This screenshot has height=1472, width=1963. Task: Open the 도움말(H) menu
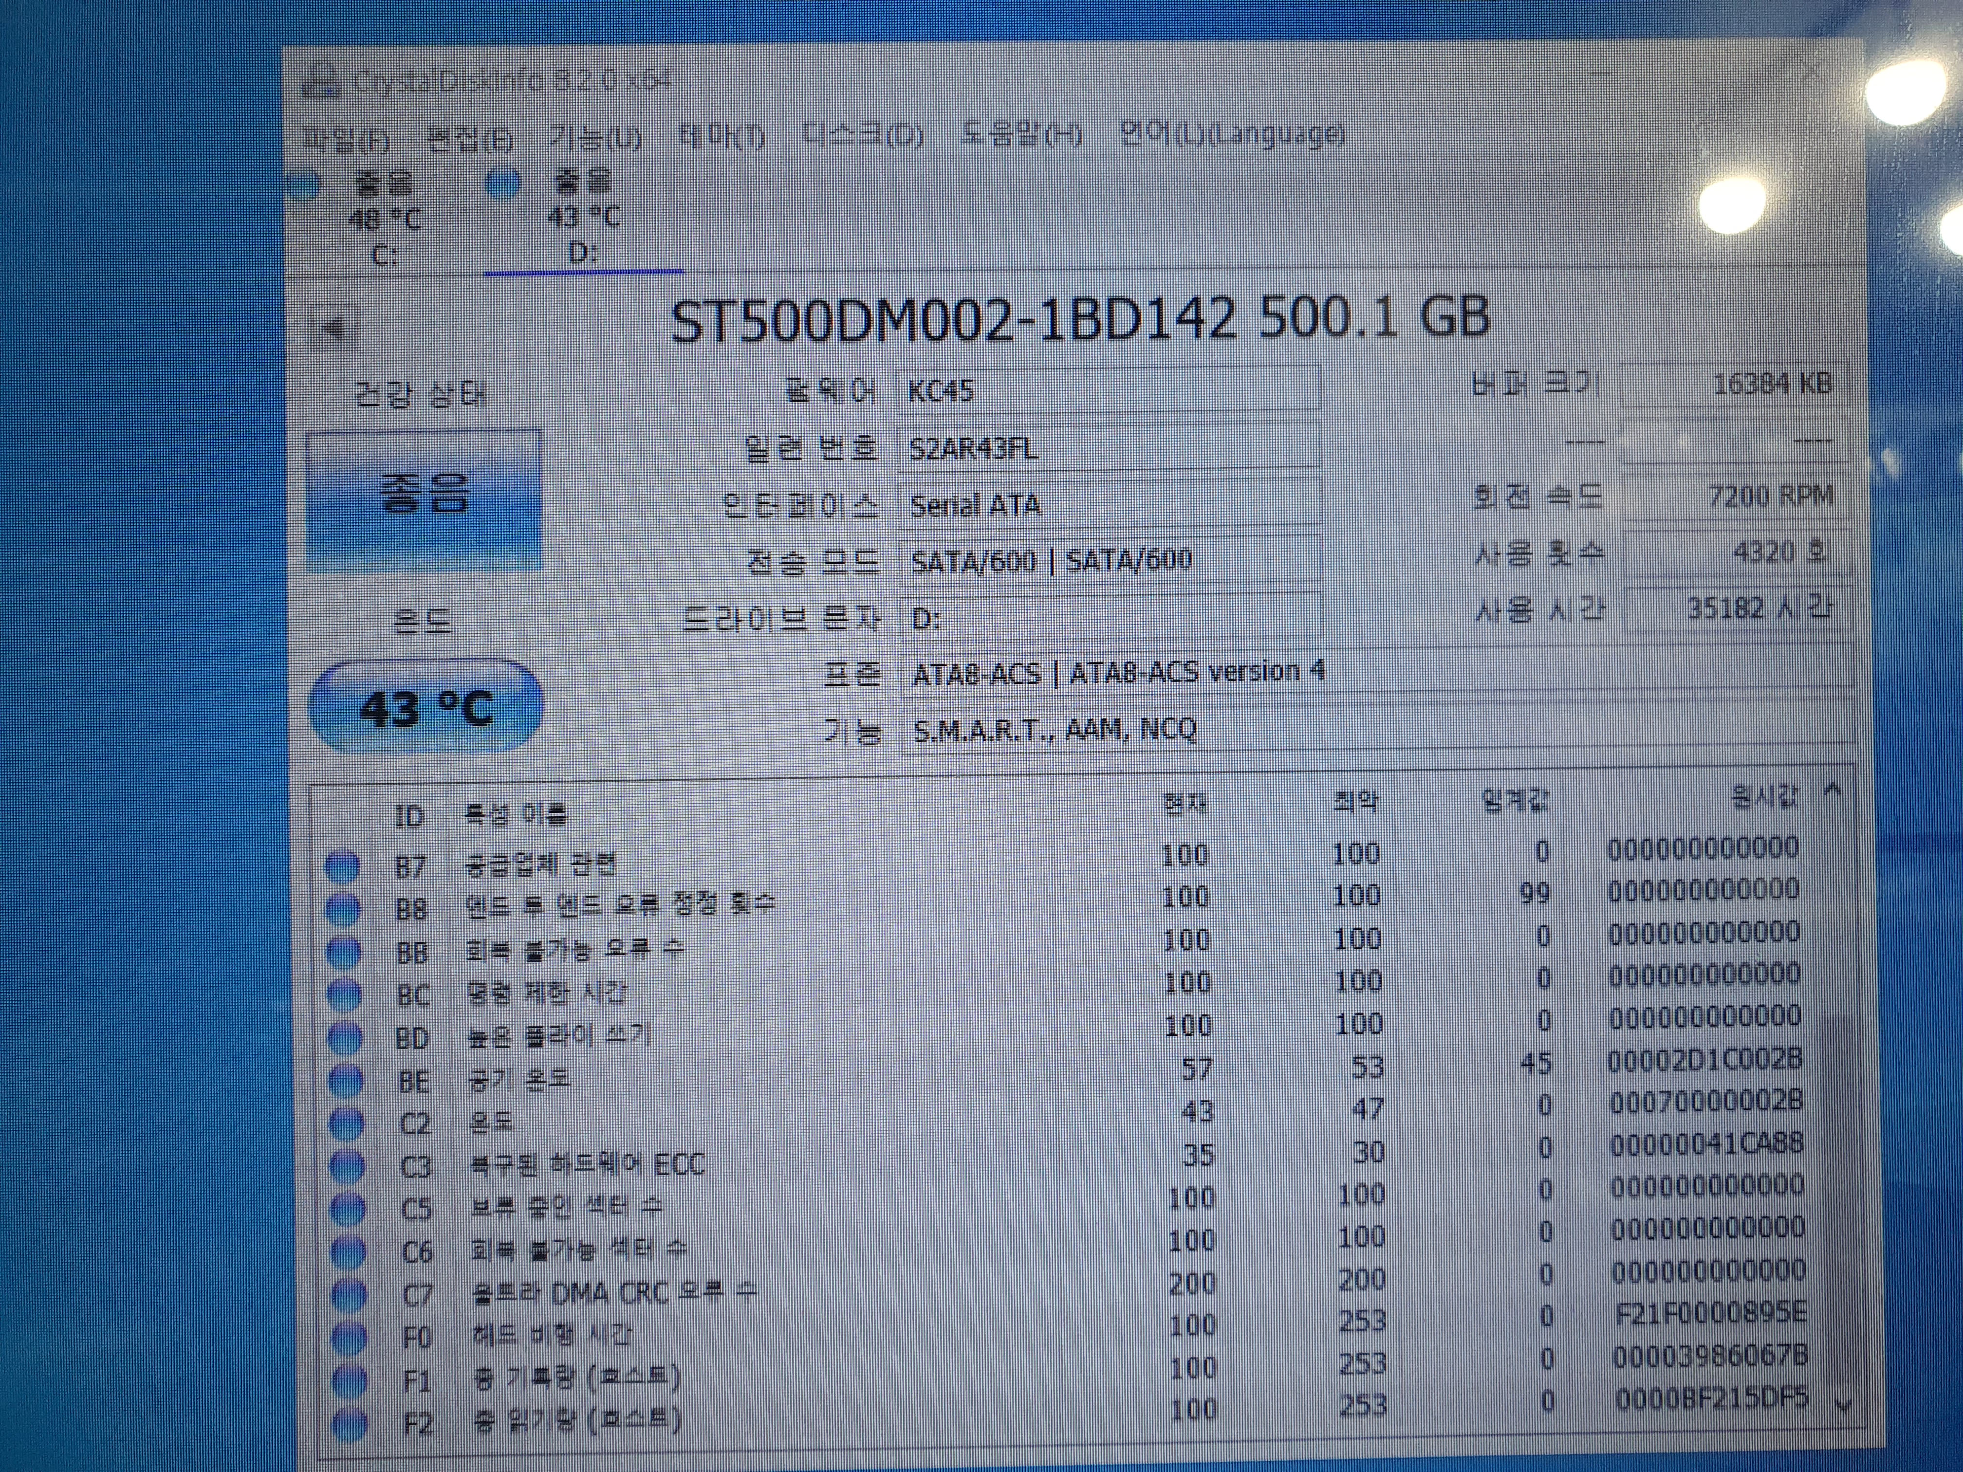[x=1020, y=135]
